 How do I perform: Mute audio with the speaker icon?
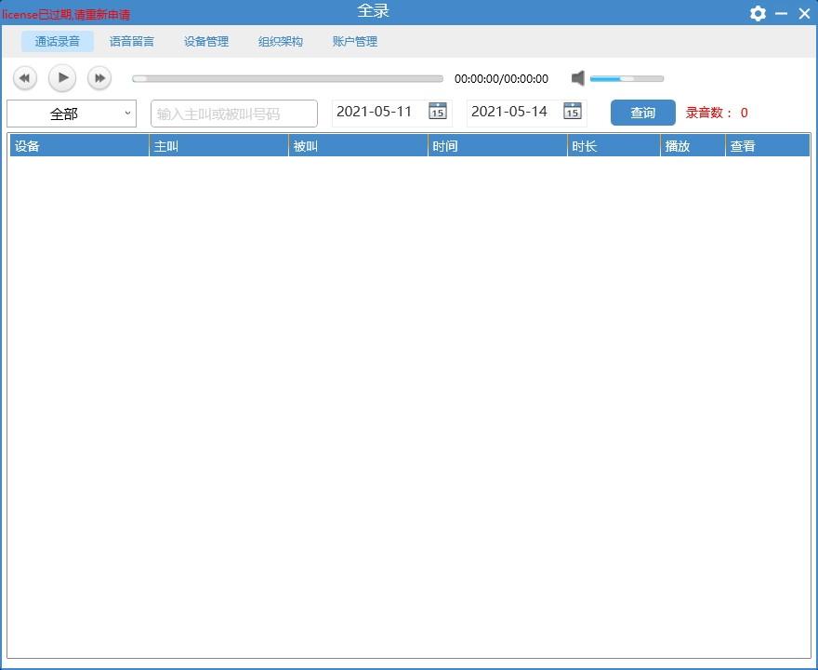(x=577, y=78)
